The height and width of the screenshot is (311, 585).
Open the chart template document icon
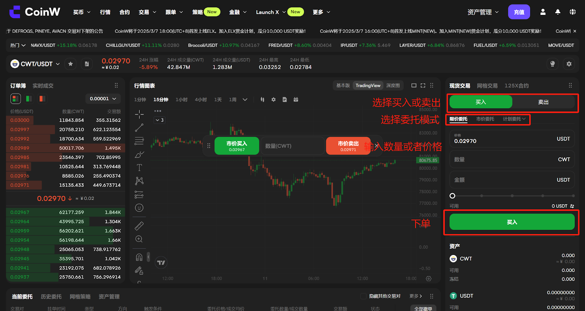click(284, 100)
